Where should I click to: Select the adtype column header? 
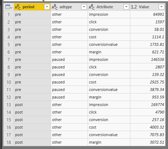[x=69, y=7]
